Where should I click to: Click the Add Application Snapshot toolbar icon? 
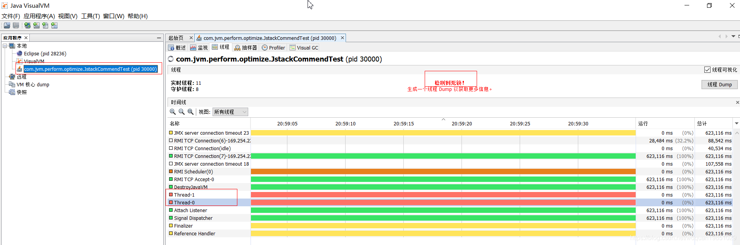click(x=54, y=26)
